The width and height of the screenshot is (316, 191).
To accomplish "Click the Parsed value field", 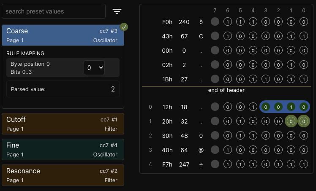I will [63, 89].
